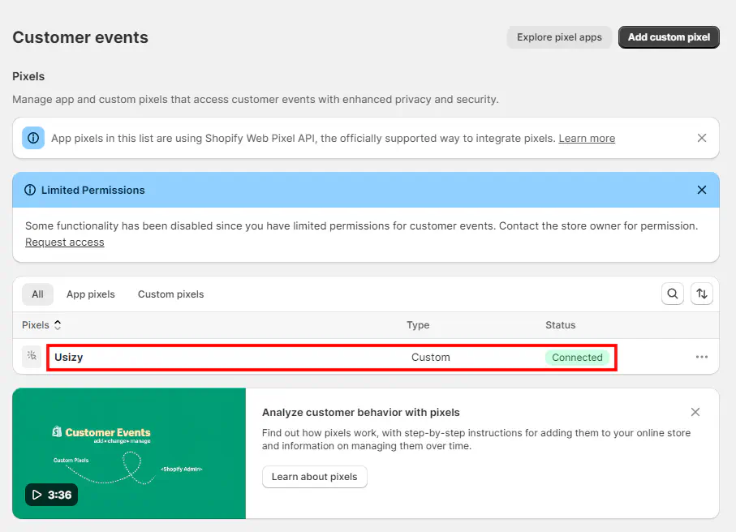Click the Usizy pixel icon
Viewport: 736px width, 532px height.
(32, 357)
